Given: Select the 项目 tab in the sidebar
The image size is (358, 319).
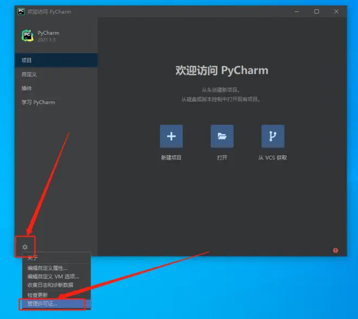Looking at the screenshot, I should pos(56,60).
